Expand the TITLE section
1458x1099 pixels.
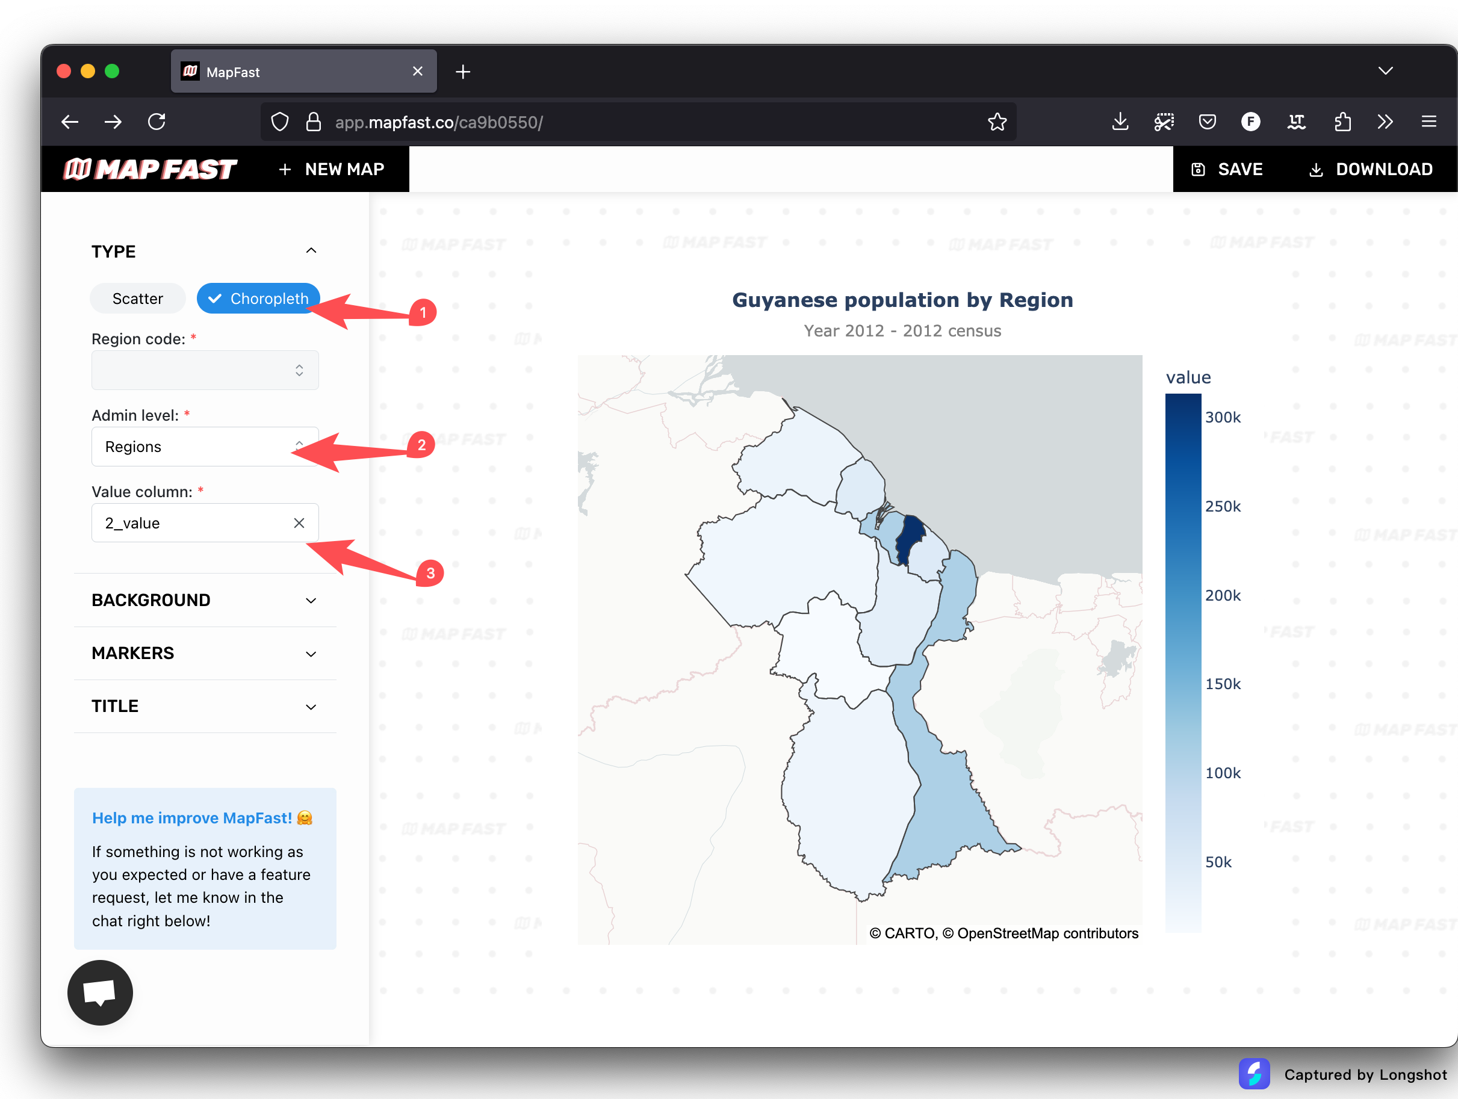(205, 707)
